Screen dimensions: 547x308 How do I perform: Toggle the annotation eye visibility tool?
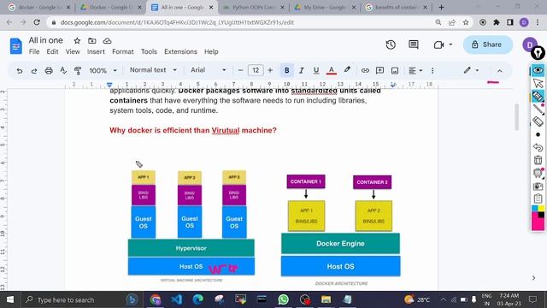point(538,70)
